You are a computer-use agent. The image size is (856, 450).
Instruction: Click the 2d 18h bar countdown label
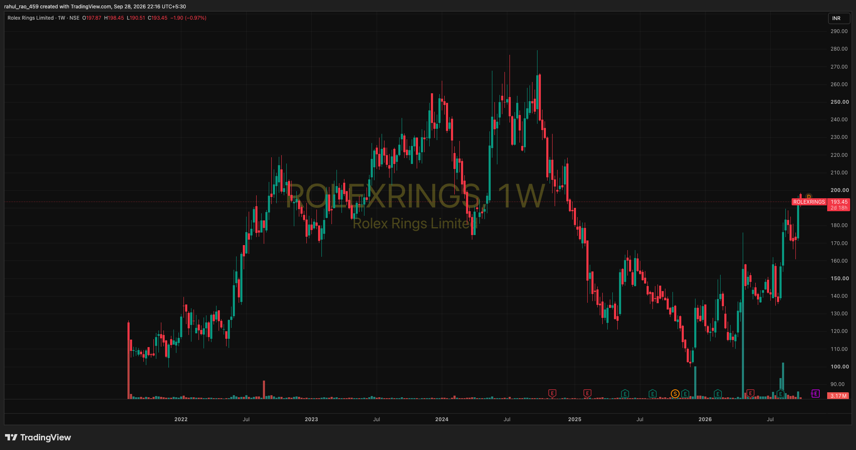839,208
